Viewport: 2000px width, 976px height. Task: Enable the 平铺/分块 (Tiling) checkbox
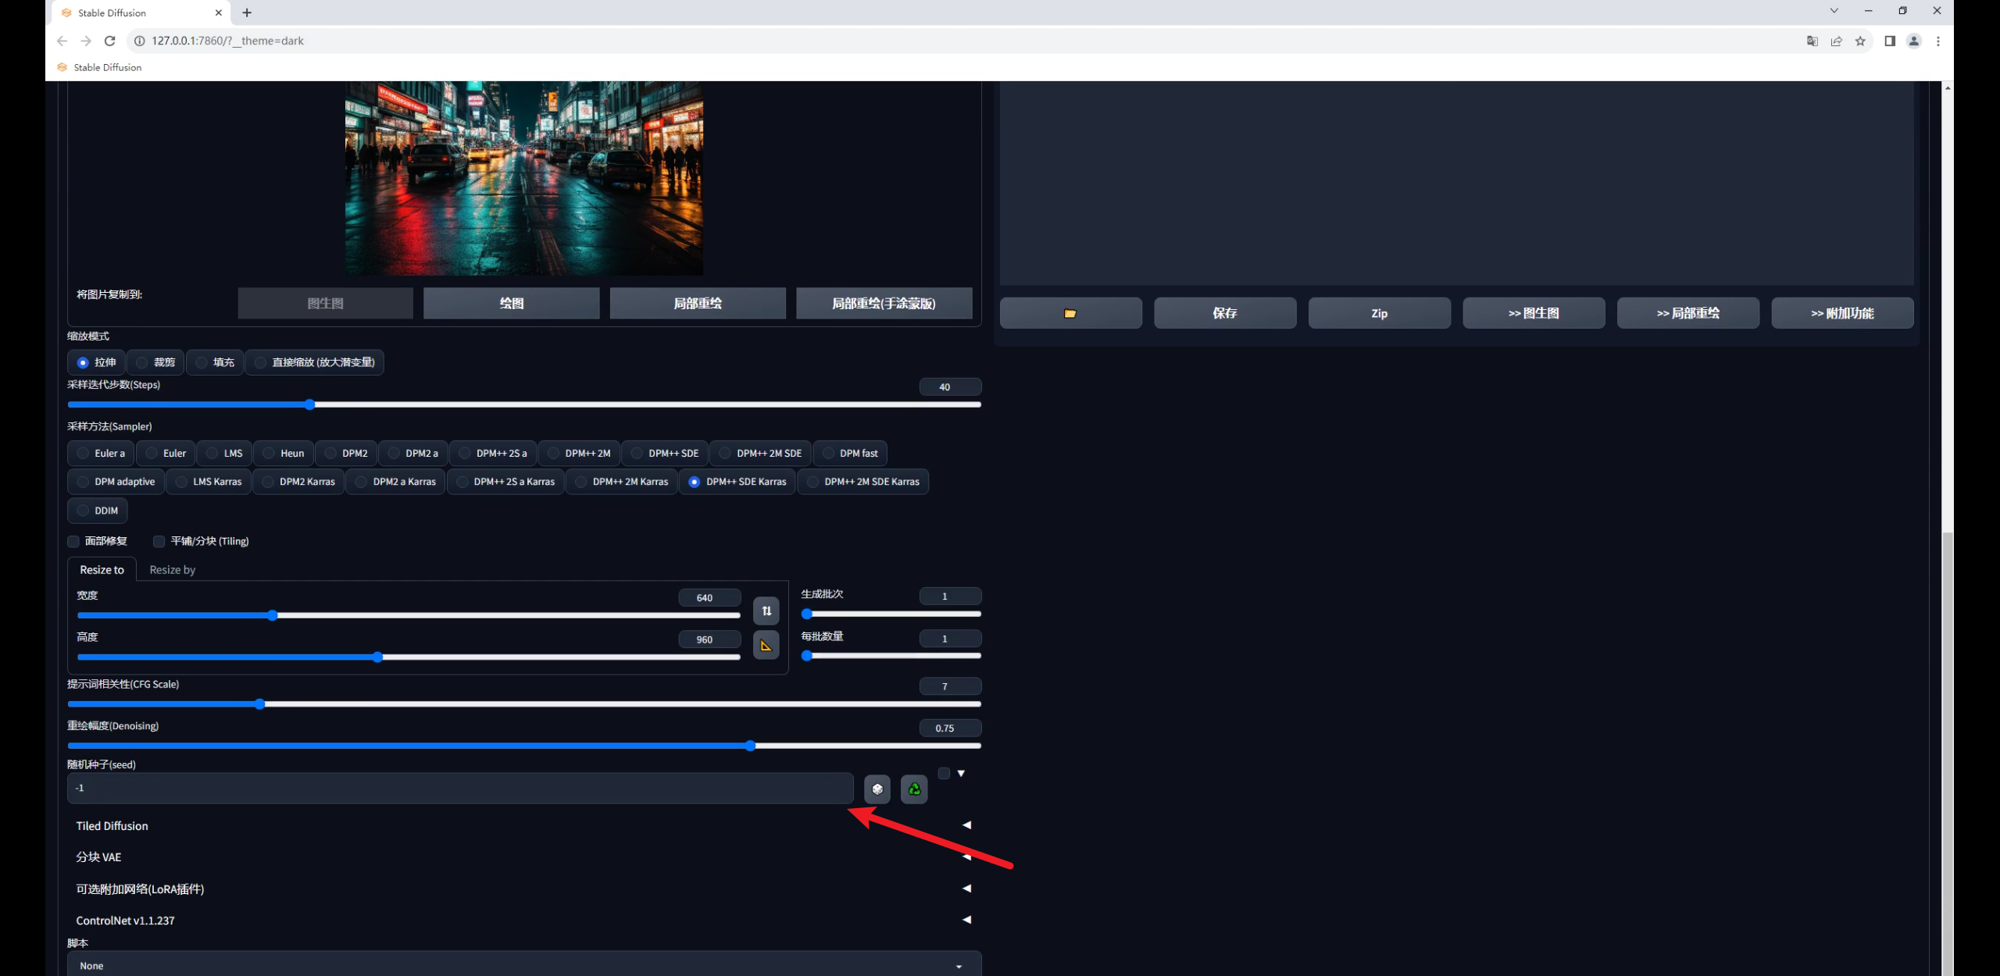159,541
